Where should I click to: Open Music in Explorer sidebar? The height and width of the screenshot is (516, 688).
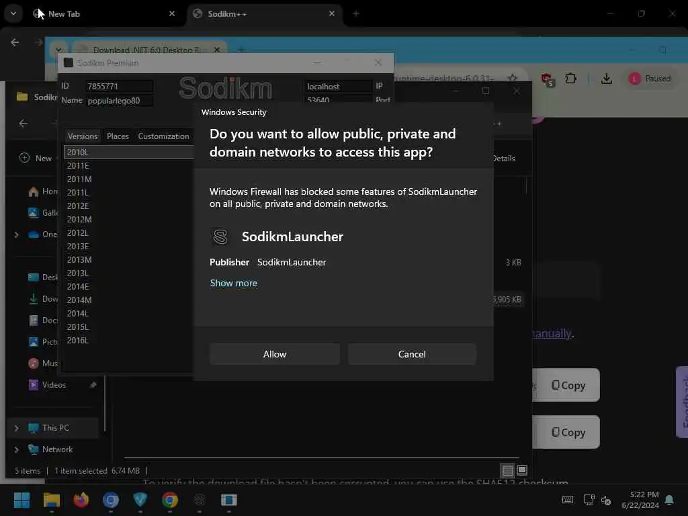[x=44, y=363]
